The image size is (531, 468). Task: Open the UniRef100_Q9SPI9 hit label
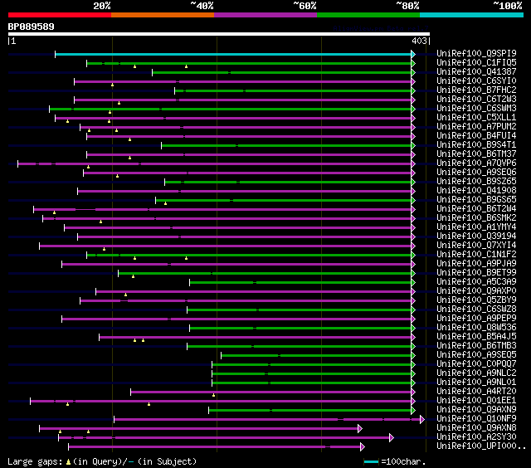pos(476,53)
